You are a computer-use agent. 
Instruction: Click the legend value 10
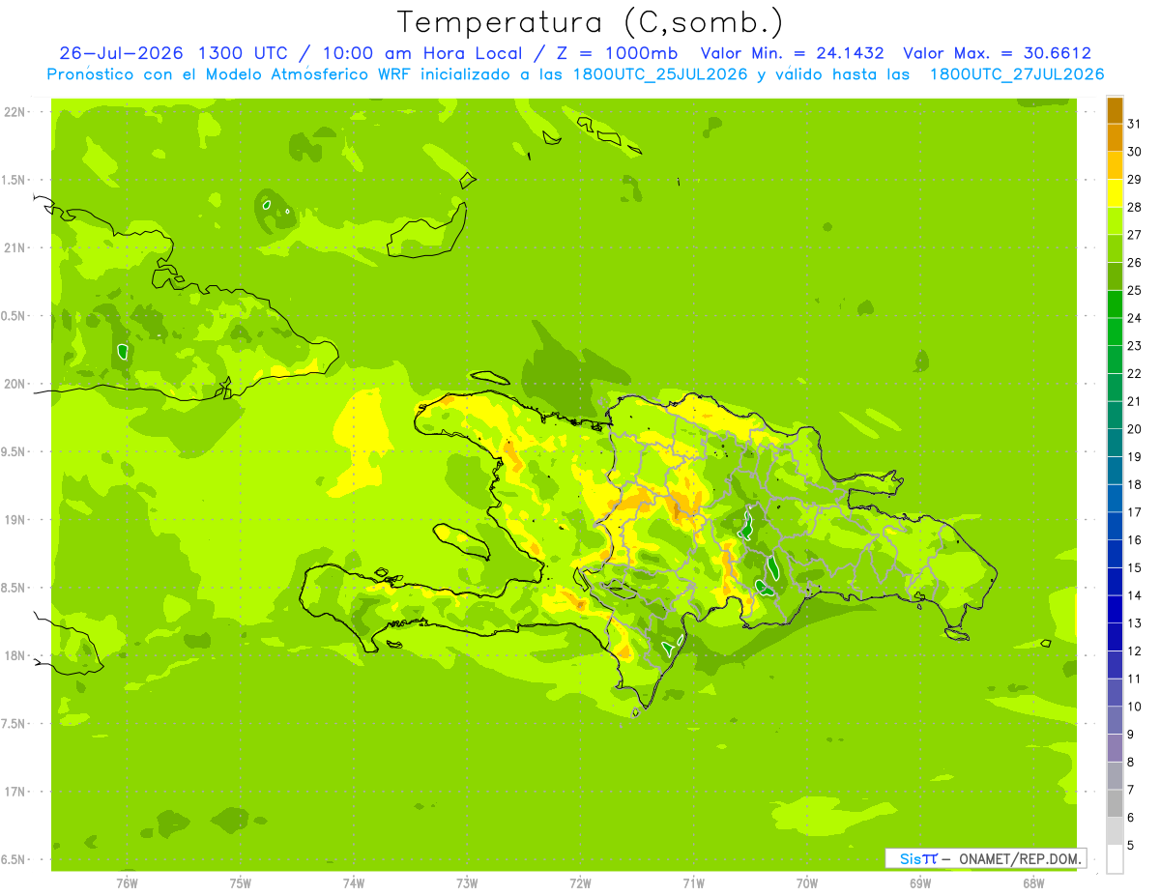[x=1135, y=707]
